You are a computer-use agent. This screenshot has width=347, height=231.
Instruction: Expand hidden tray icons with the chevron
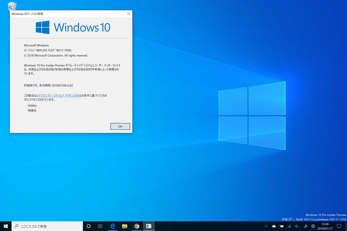pos(266,226)
